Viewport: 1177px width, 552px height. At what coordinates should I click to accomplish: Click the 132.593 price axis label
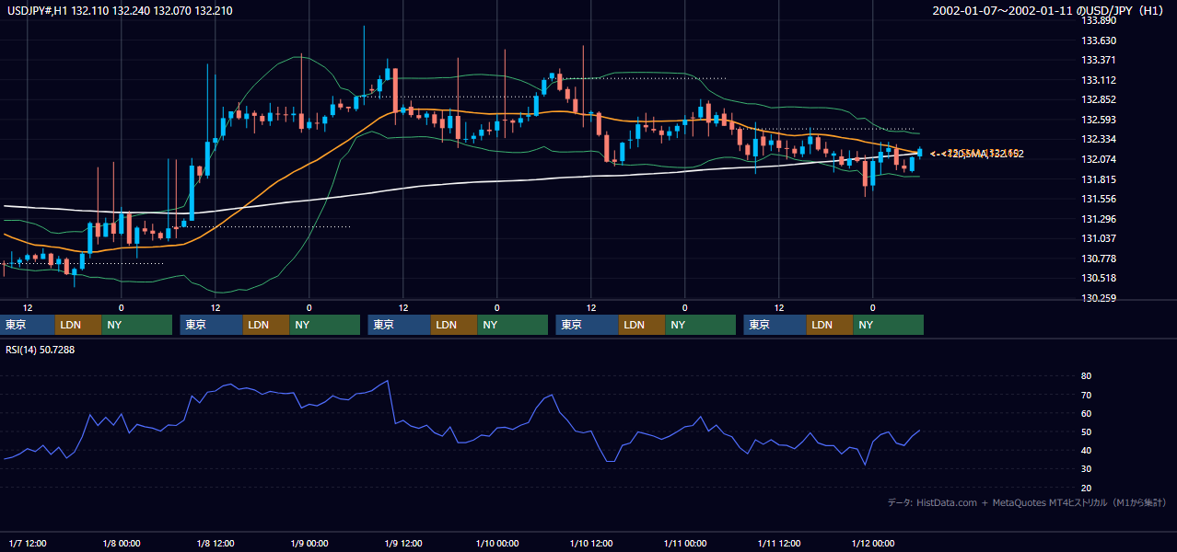(1099, 120)
